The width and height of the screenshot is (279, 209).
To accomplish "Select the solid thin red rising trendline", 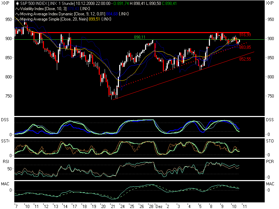I will pyautogui.click(x=184, y=76).
